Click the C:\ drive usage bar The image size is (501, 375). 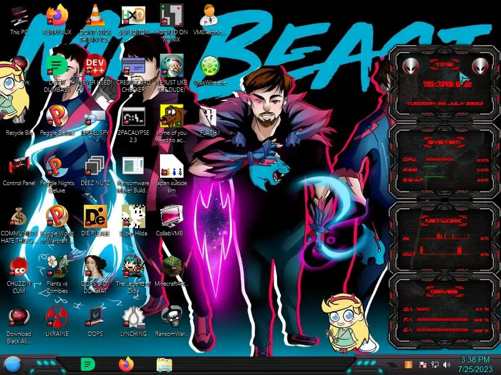point(423,309)
